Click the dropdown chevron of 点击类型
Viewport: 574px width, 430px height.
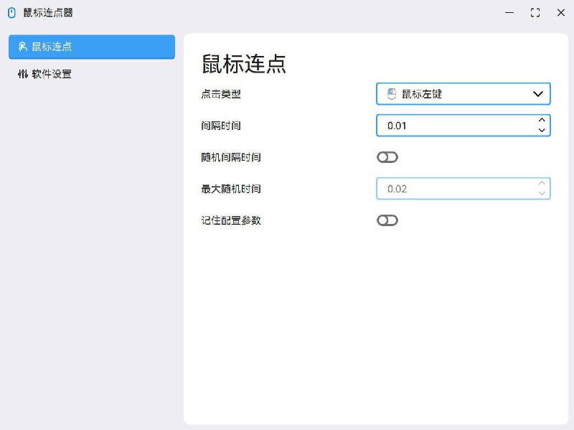tap(537, 94)
